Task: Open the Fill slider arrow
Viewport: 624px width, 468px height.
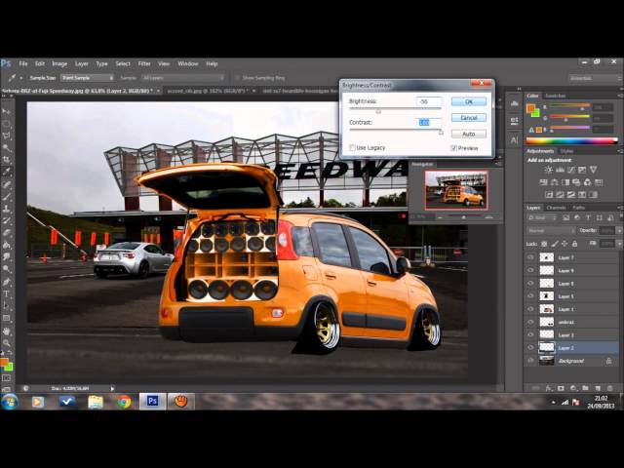Action: [619, 244]
